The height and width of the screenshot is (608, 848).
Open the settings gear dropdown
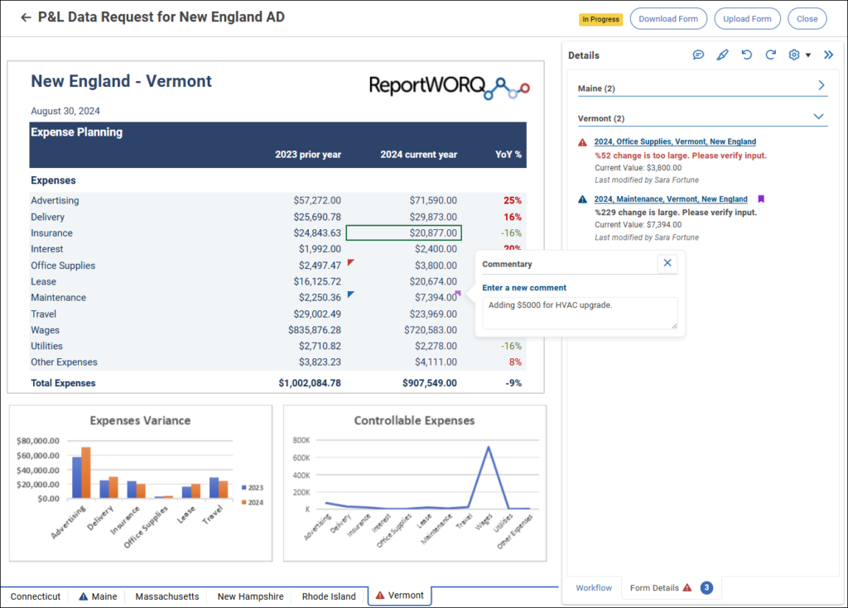(x=799, y=55)
